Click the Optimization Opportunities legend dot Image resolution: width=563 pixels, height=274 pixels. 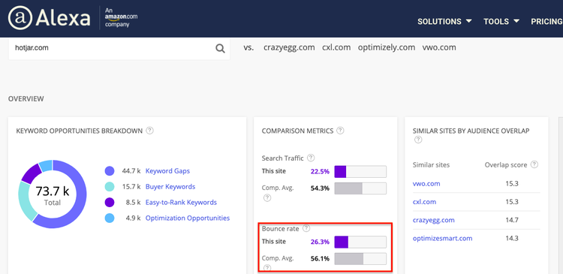coord(110,218)
